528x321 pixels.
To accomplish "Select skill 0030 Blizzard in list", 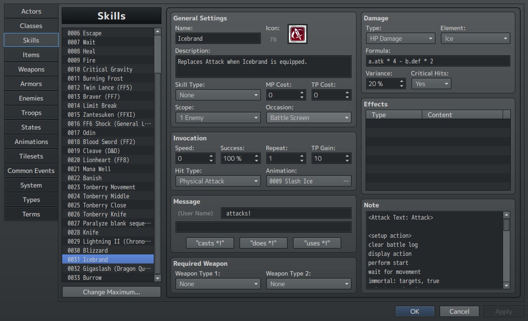I will click(108, 250).
